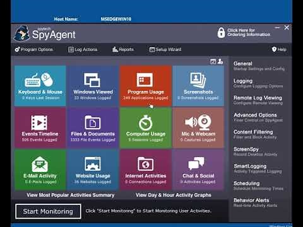The width and height of the screenshot is (303, 227).
Task: Click the padlock ordering information icon
Action: (221, 33)
